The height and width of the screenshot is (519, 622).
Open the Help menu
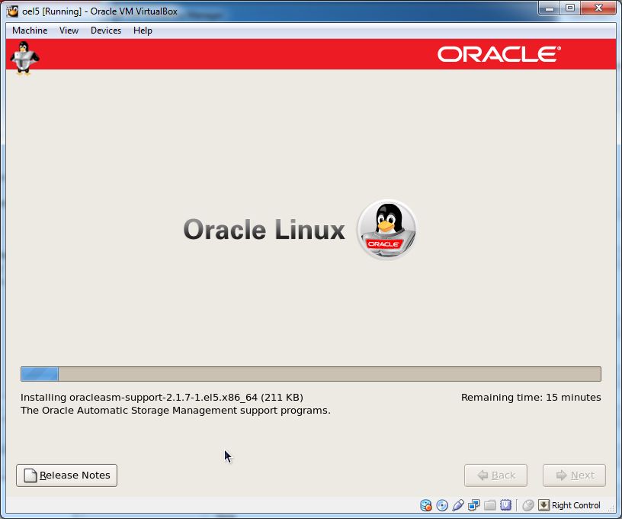pos(143,31)
